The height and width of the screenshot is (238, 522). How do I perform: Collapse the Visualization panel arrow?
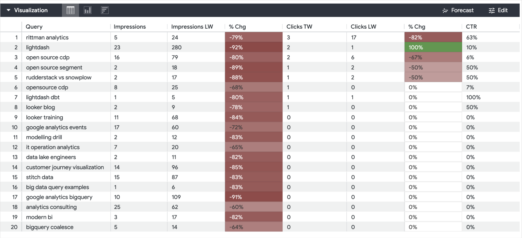pyautogui.click(x=8, y=10)
